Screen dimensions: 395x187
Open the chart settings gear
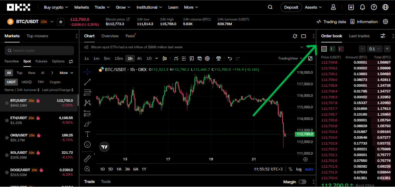pyautogui.click(x=207, y=59)
